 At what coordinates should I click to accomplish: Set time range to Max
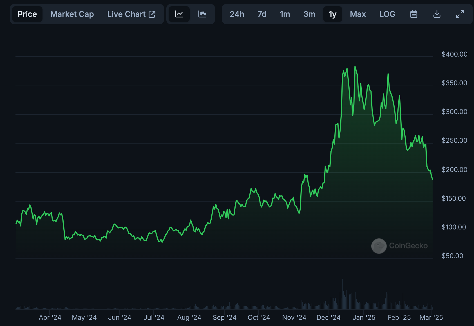click(x=358, y=14)
